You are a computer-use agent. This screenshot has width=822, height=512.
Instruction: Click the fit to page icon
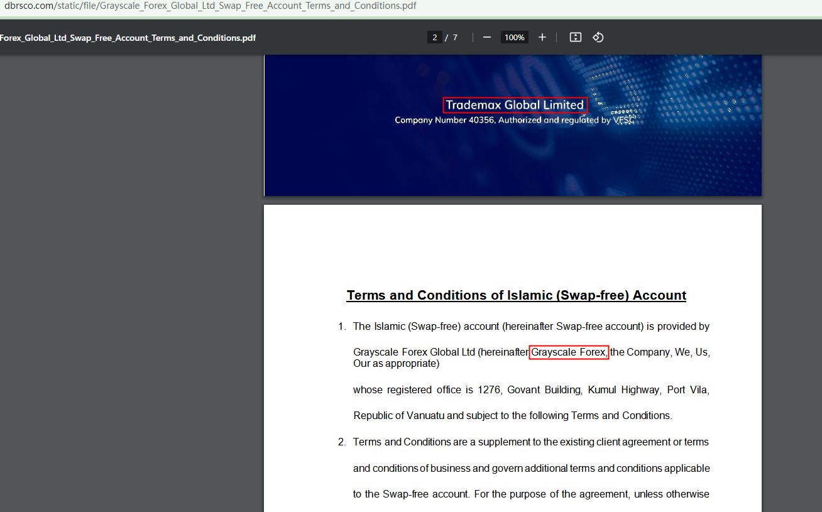click(575, 37)
